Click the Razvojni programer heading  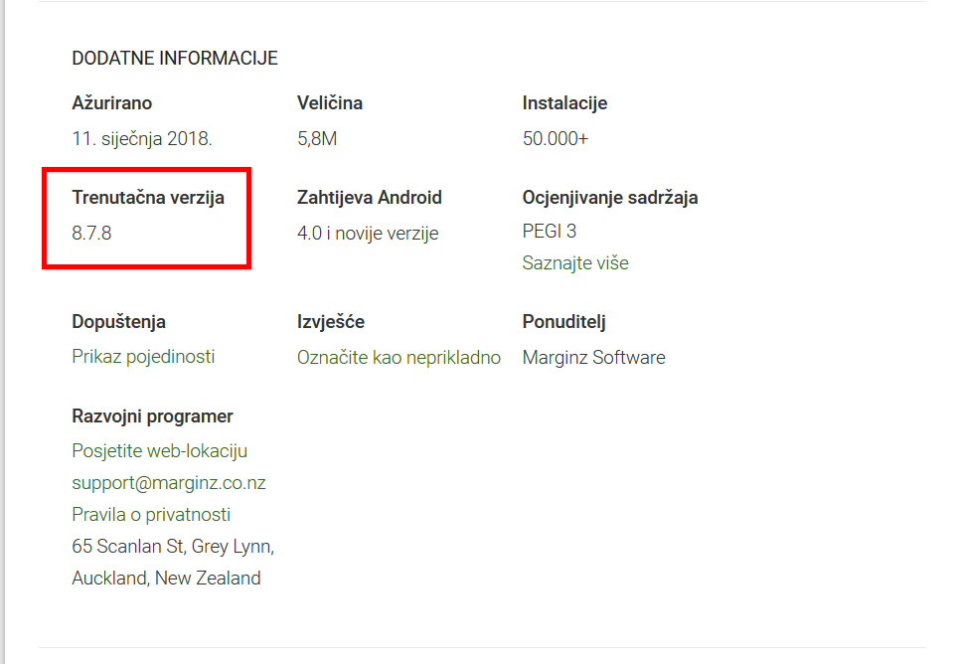pos(152,416)
